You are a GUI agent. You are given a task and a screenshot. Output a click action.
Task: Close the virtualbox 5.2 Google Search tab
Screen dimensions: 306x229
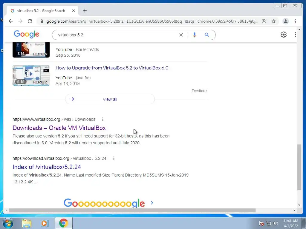[x=74, y=11]
